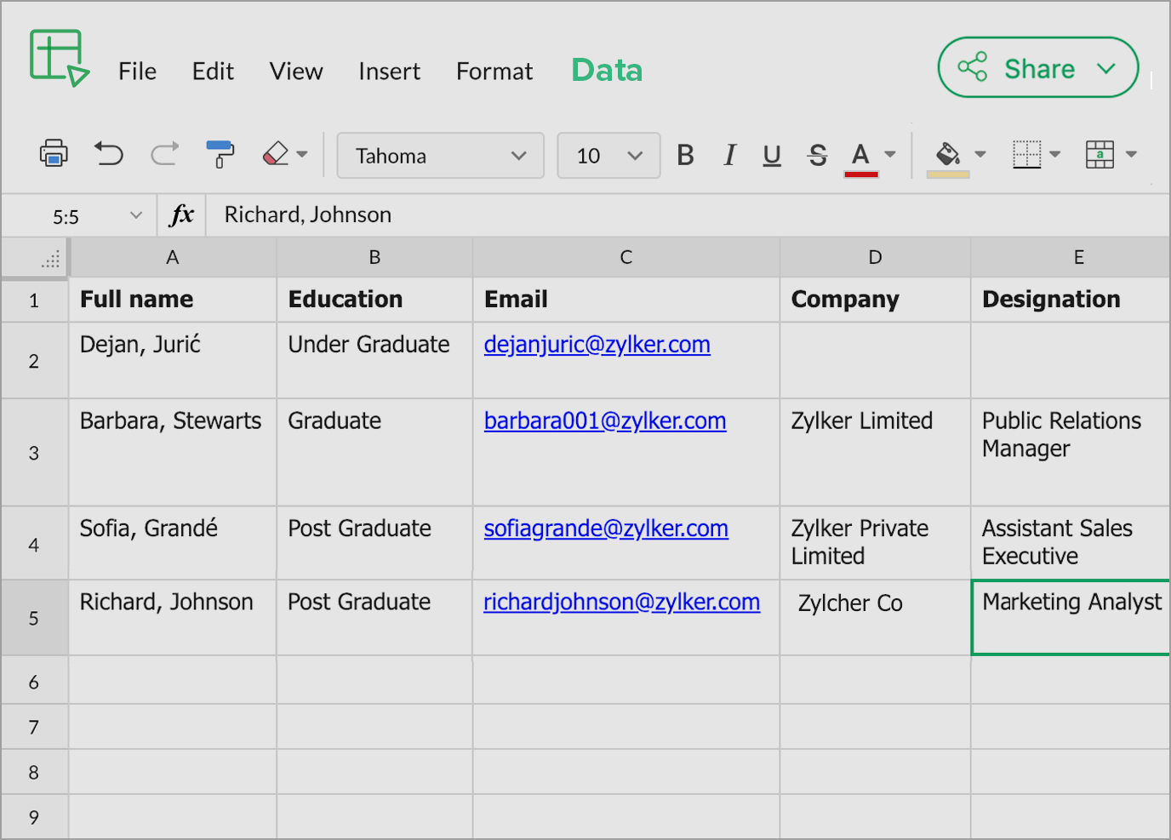This screenshot has height=840, width=1171.
Task: Open the Insert menu
Action: pyautogui.click(x=389, y=71)
